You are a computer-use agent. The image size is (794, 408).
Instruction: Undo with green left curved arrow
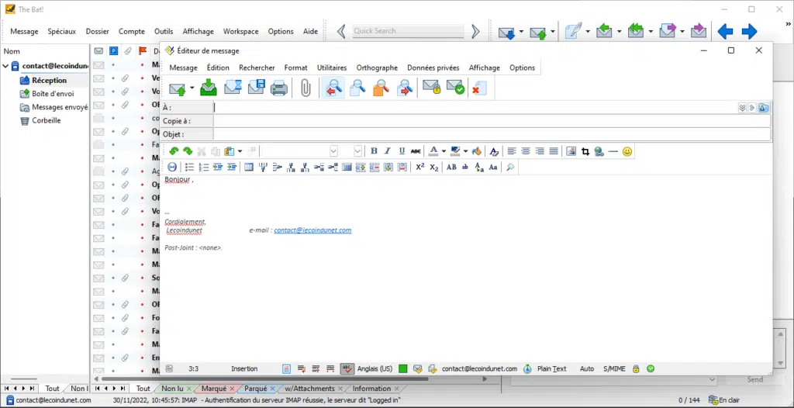(x=174, y=151)
